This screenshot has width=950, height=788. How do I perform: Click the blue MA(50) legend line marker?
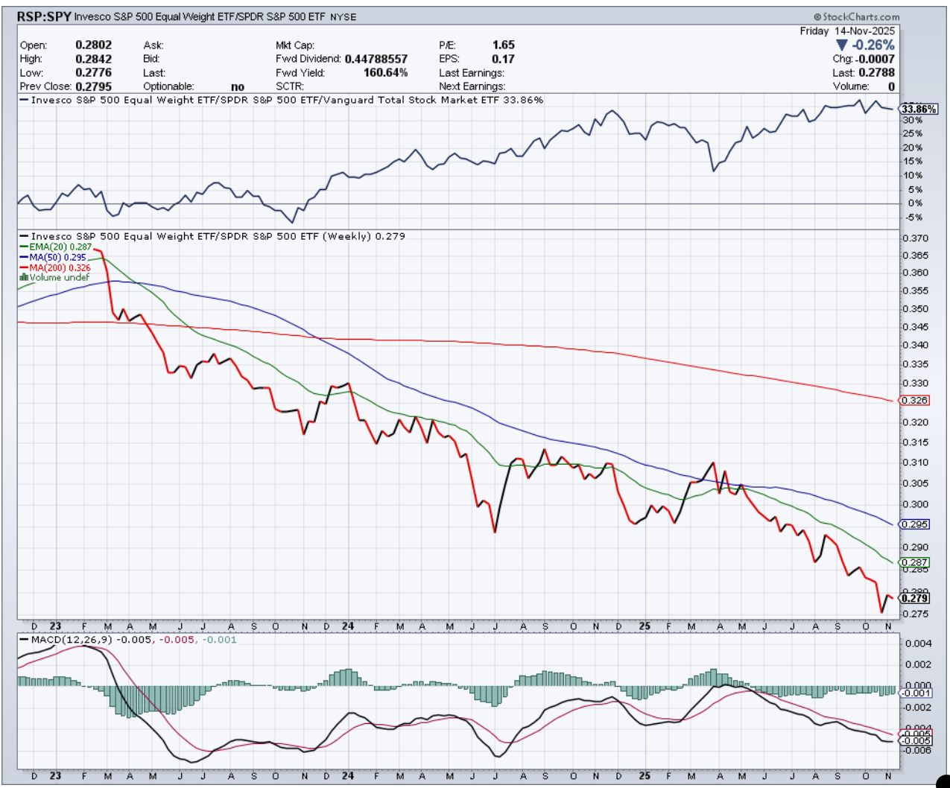[x=24, y=257]
